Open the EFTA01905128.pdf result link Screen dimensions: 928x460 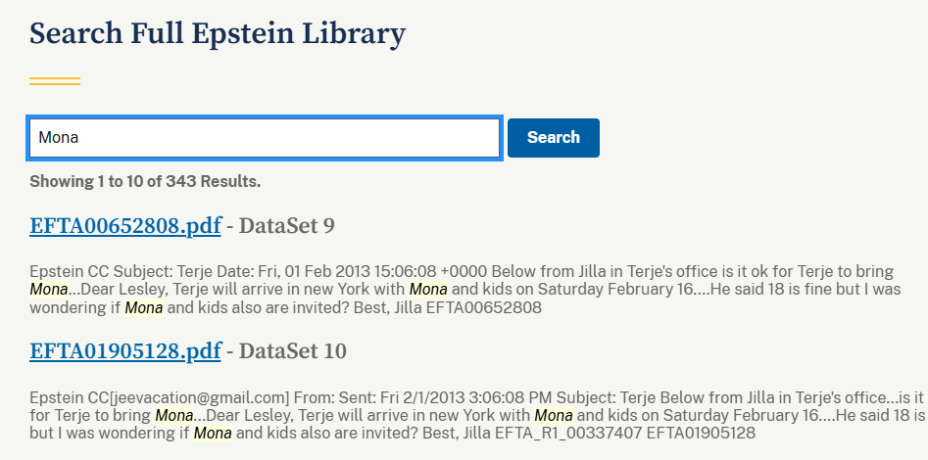pos(125,350)
